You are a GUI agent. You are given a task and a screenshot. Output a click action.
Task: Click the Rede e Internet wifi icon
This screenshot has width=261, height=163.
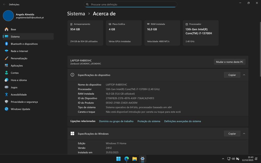coord(7,51)
